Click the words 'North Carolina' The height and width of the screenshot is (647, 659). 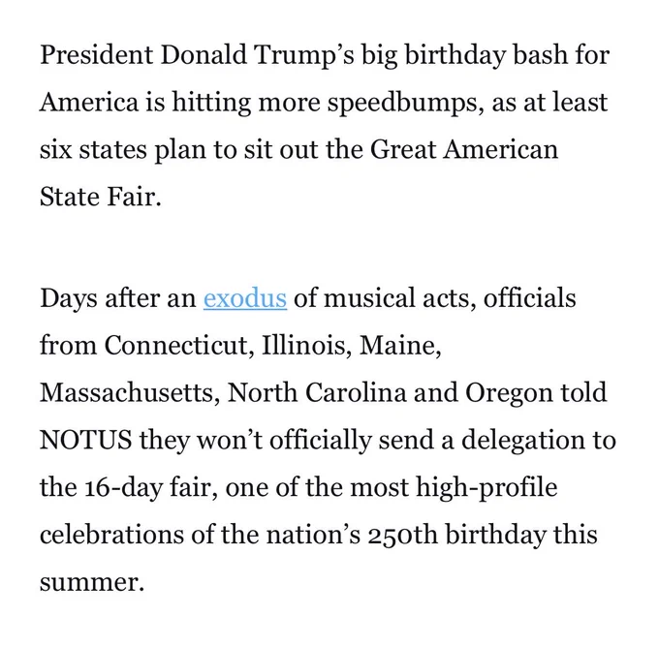point(317,393)
